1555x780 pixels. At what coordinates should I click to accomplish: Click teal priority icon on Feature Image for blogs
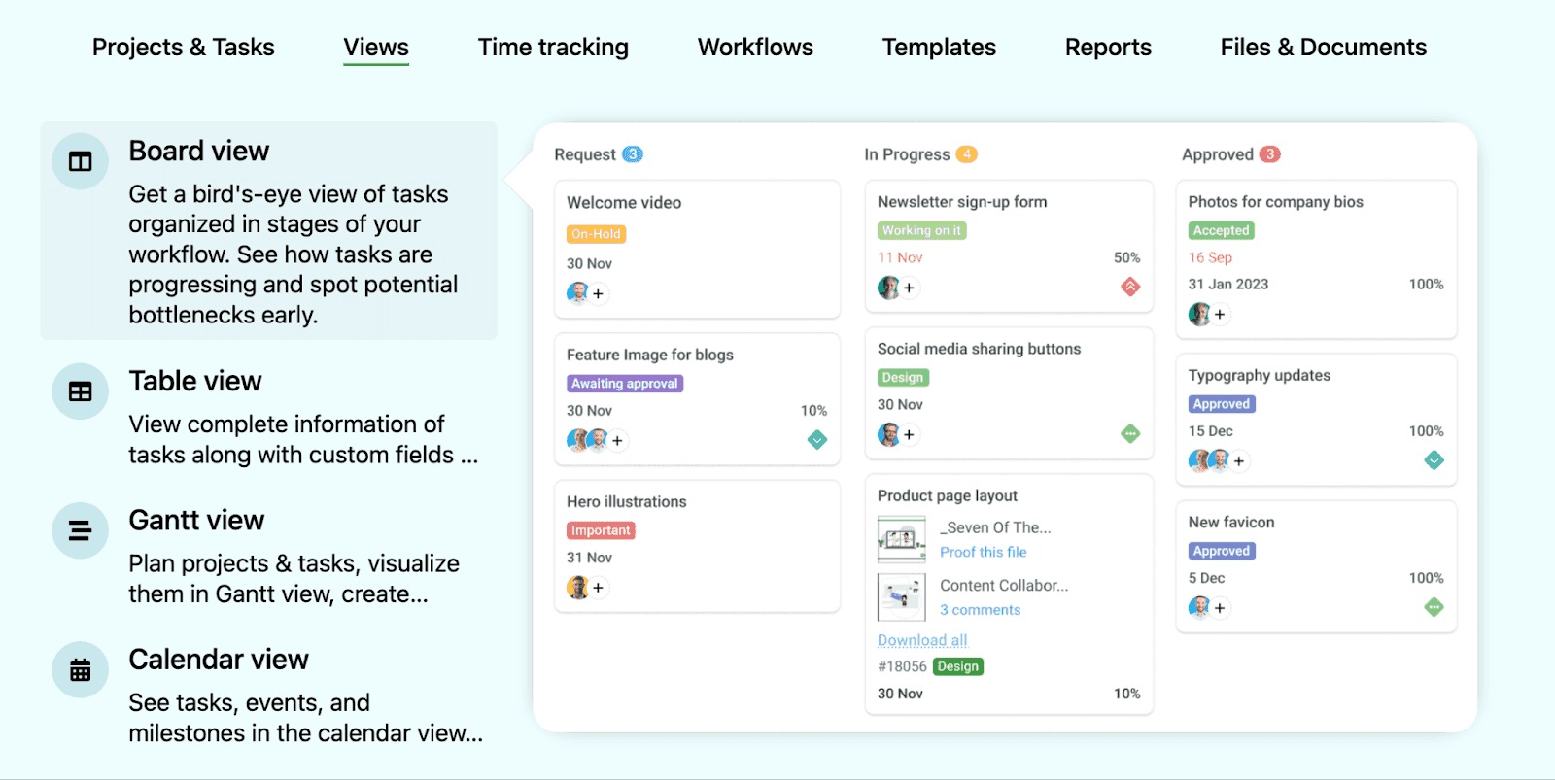[x=817, y=440]
